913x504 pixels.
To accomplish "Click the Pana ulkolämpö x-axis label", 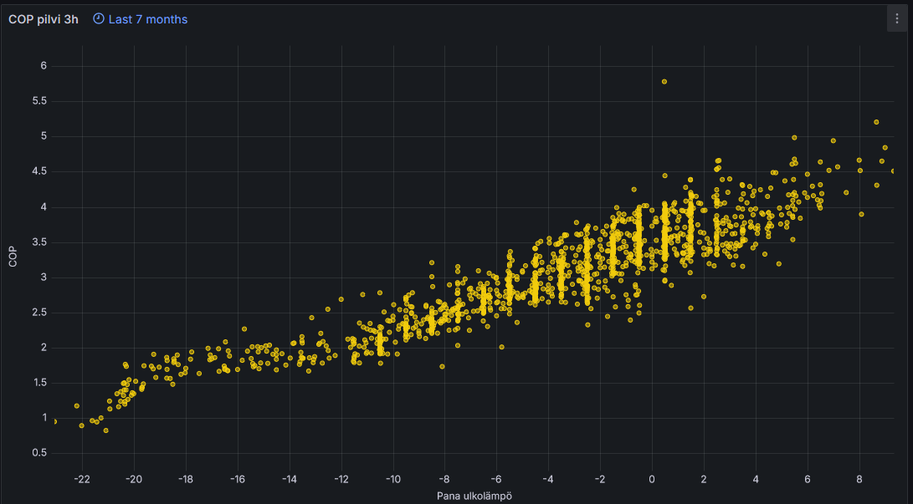I will 474,496.
